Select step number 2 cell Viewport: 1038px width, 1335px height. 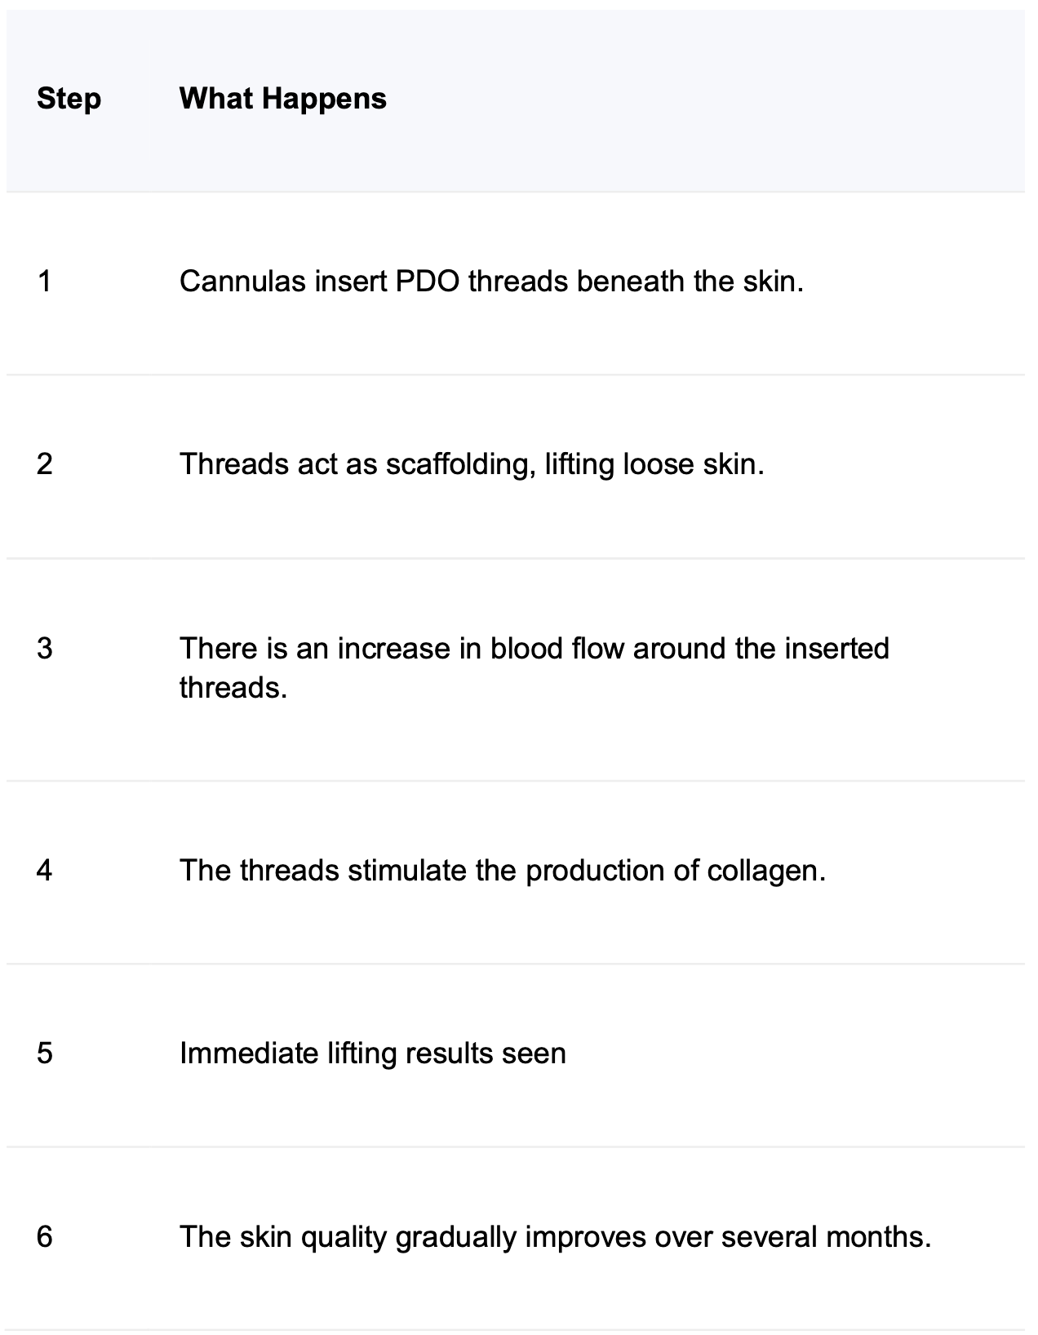[x=45, y=464]
